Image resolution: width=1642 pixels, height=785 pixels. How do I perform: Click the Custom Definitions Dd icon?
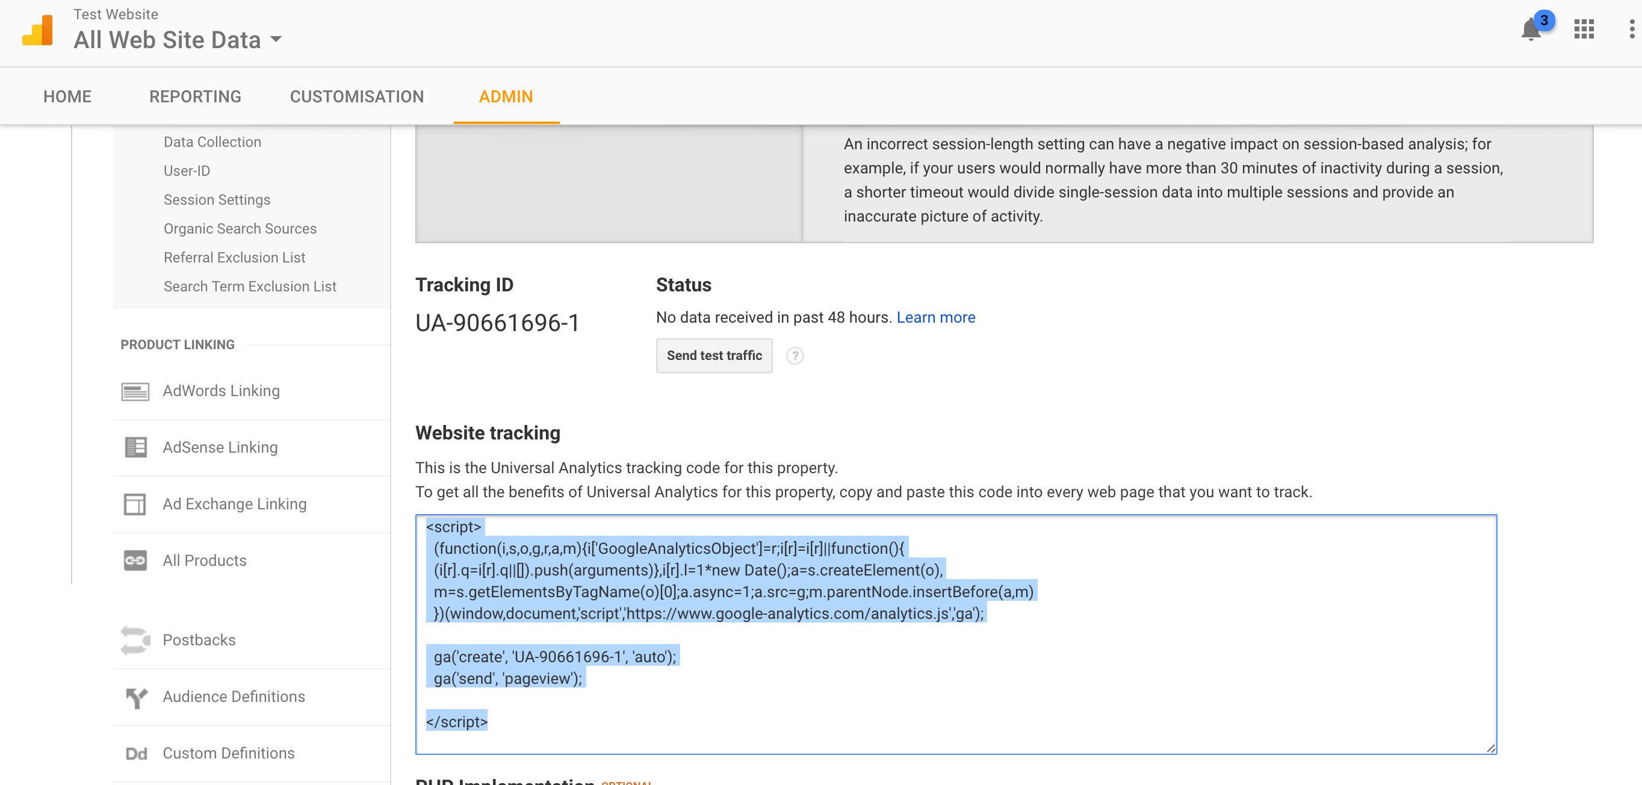click(x=136, y=754)
